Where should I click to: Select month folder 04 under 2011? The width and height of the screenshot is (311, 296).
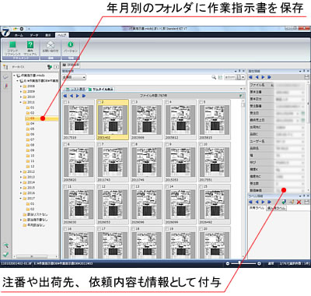point(30,124)
